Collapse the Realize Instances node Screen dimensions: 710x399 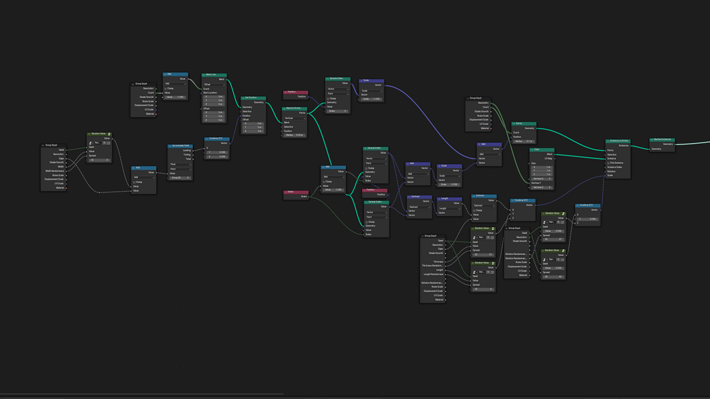coord(652,139)
